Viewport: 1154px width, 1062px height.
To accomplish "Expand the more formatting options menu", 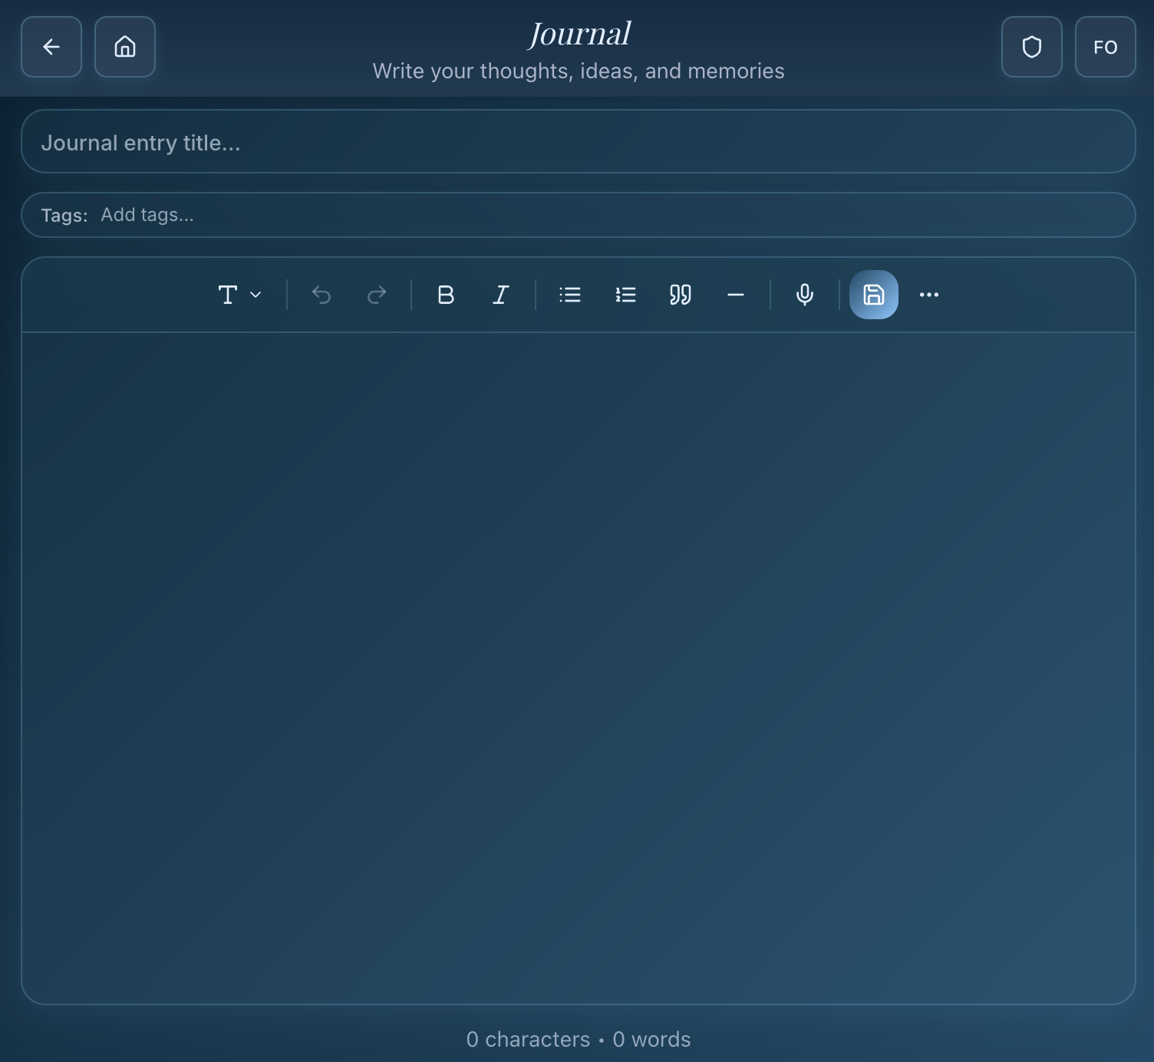I will click(928, 295).
